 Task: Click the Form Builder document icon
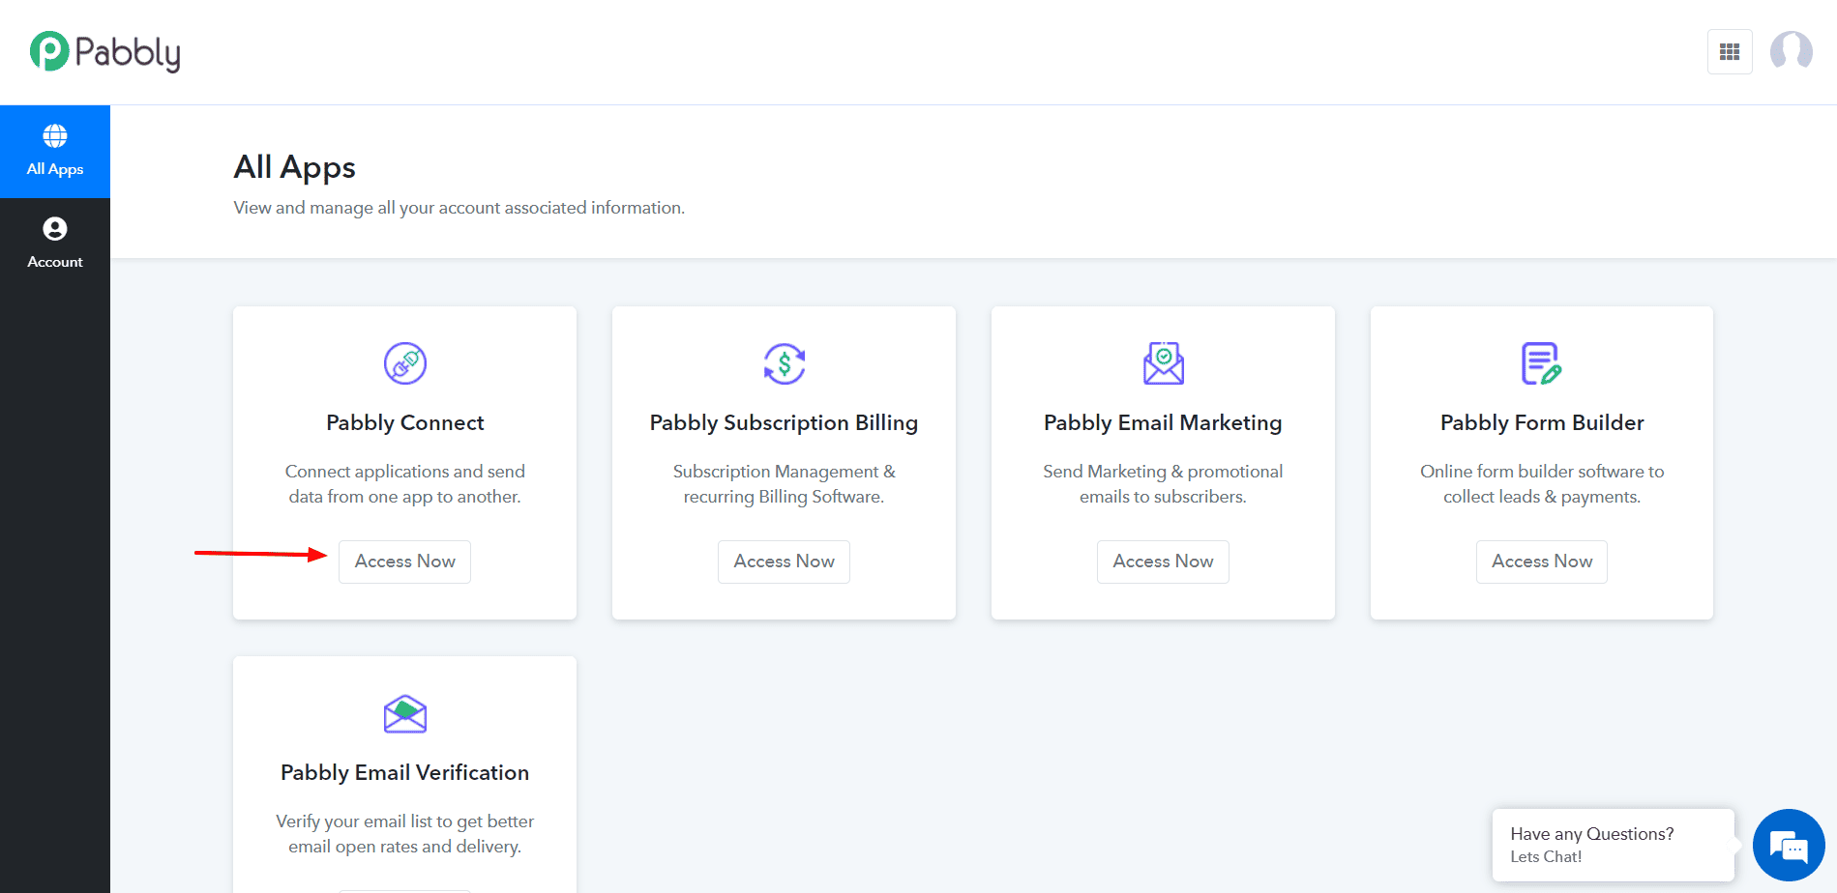coord(1542,363)
